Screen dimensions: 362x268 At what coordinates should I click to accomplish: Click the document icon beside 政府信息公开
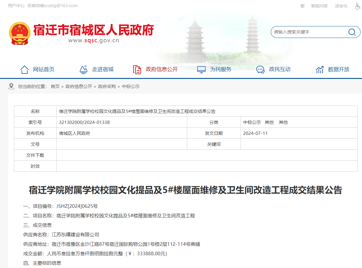[137, 70]
